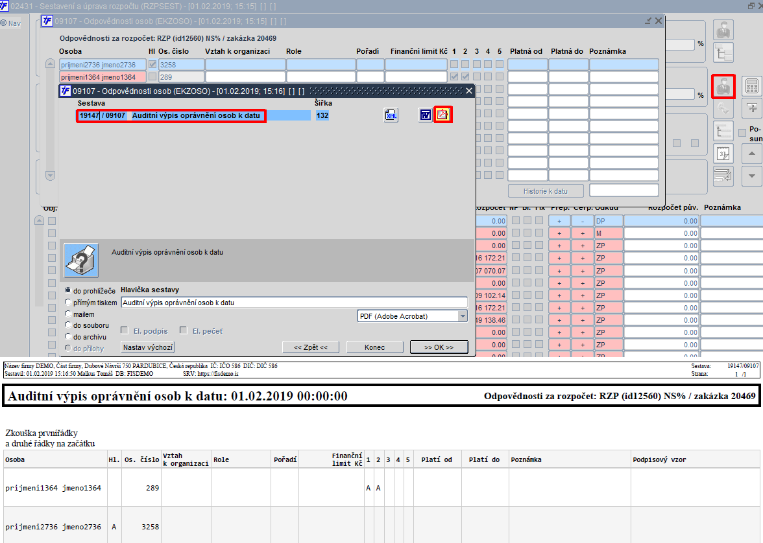This screenshot has width=763, height=543.
Task: Open the calendar date icon
Action: (723, 154)
